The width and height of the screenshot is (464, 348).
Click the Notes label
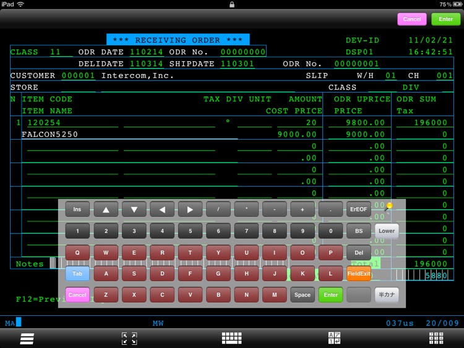click(x=30, y=264)
